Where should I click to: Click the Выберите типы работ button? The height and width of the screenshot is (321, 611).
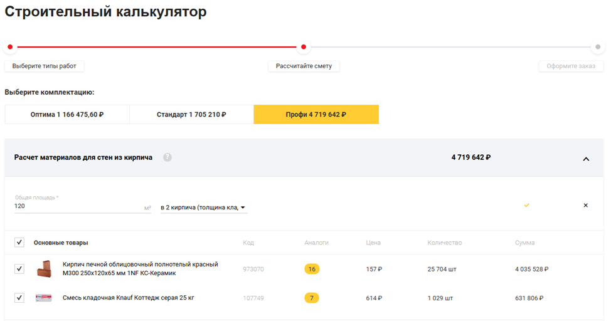pos(45,66)
